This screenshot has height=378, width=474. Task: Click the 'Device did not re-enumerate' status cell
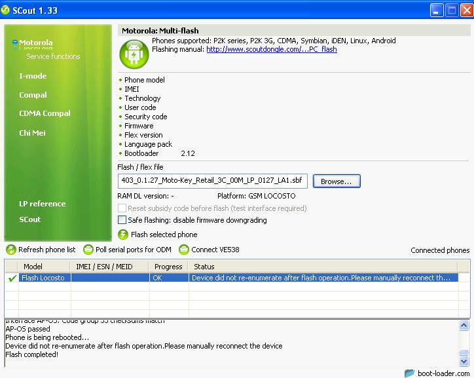(323, 278)
